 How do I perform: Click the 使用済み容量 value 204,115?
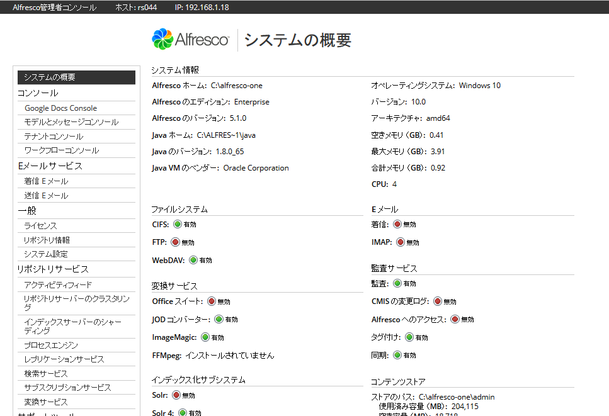(x=465, y=407)
